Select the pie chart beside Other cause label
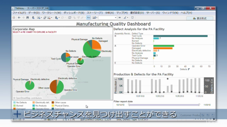Viewport: 227px width, 127px height. pyautogui.click(x=57, y=87)
